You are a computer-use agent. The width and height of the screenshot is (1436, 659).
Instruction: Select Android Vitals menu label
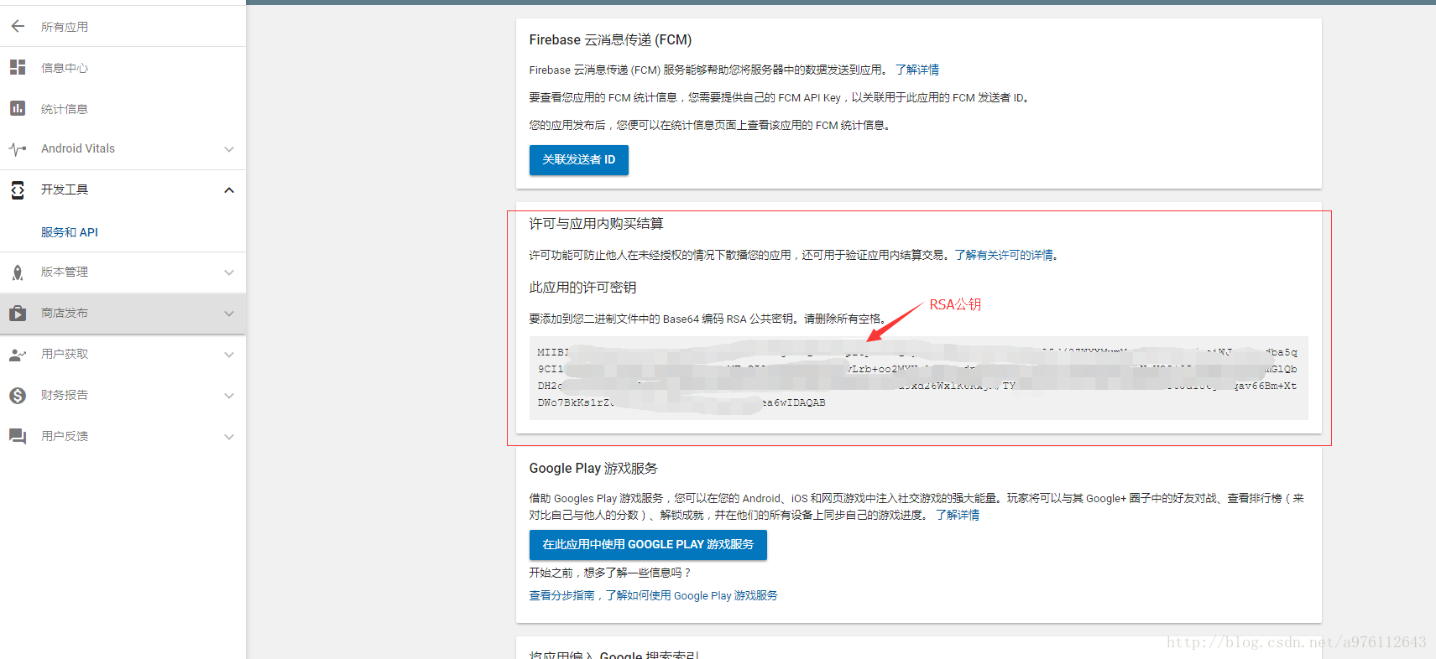coord(78,148)
